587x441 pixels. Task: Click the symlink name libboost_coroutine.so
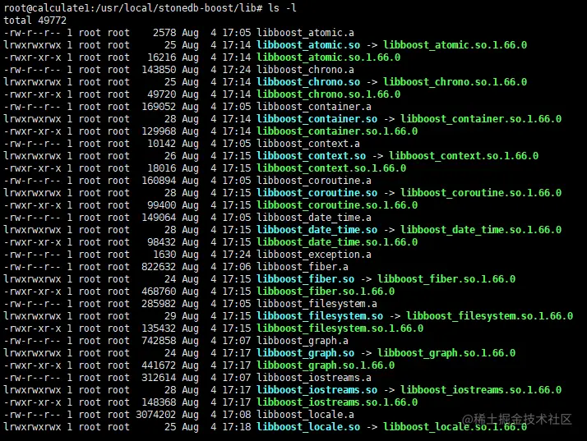click(x=317, y=193)
